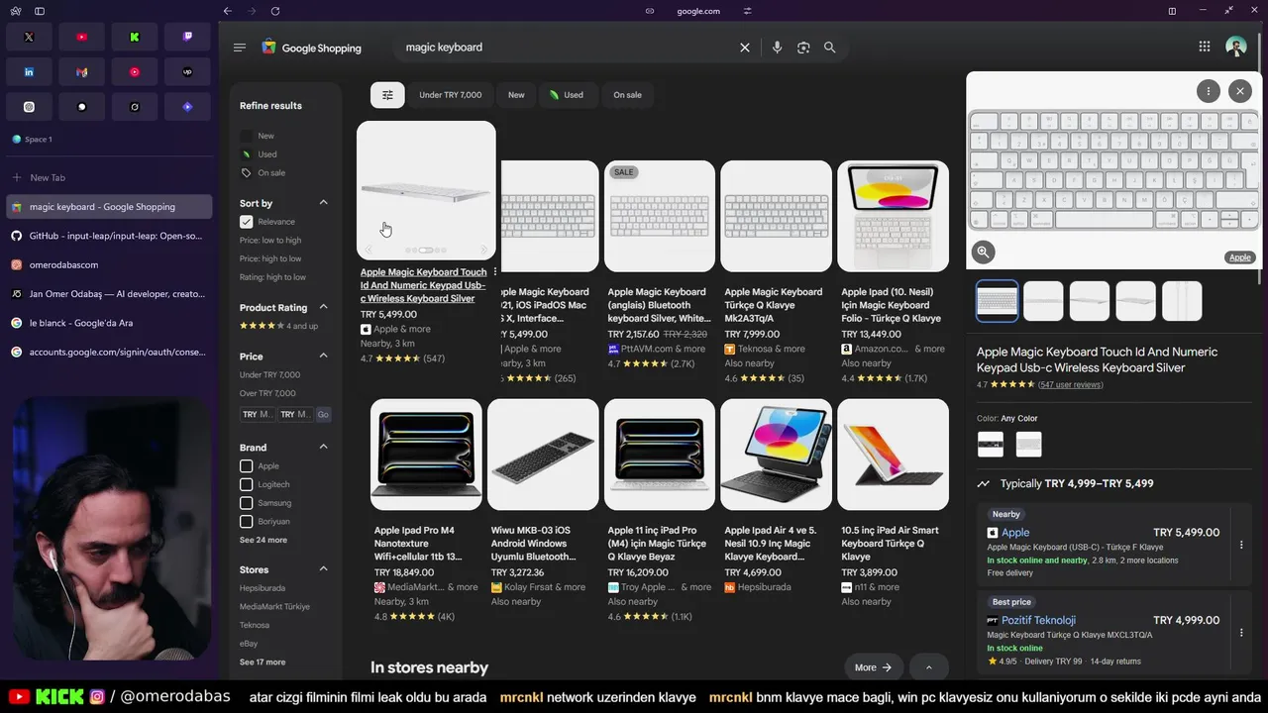Open the Twitch pinned shortcut
The image size is (1268, 713).
[x=187, y=37]
